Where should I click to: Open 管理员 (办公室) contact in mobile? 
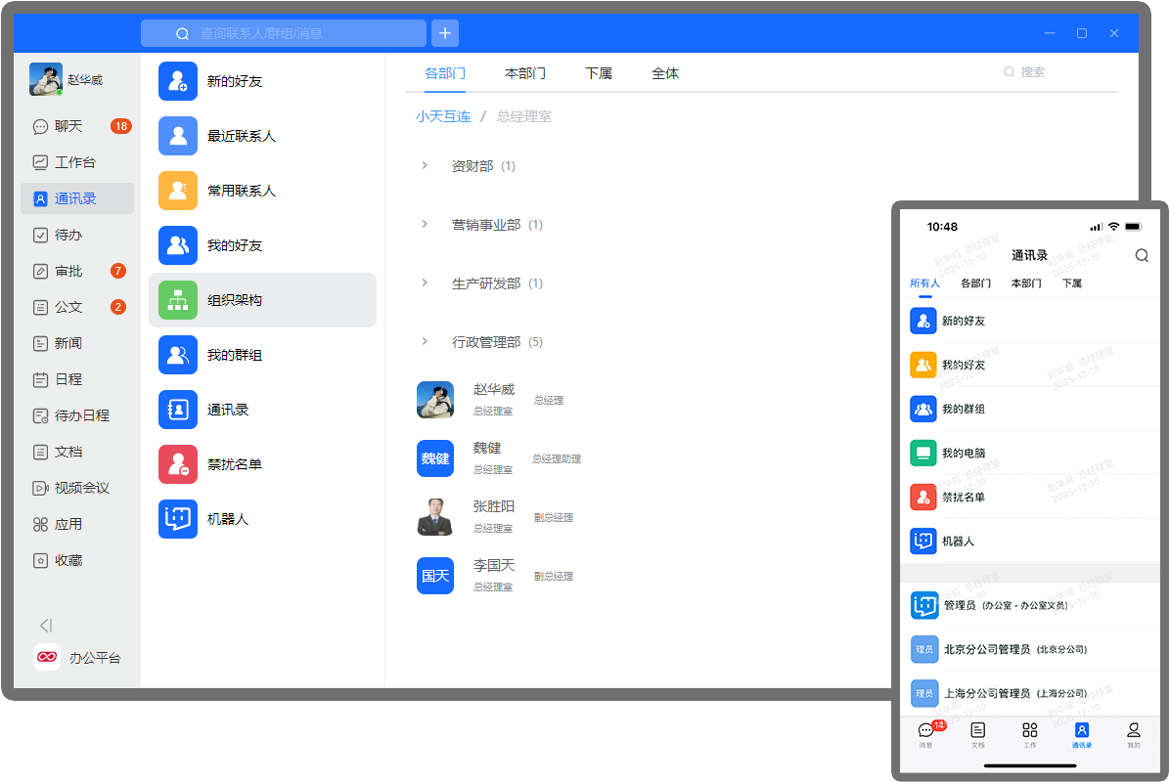[1029, 605]
